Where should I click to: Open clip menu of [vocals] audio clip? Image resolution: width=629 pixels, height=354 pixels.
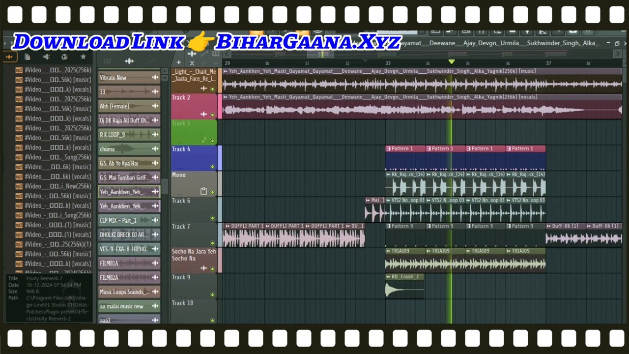coord(226,97)
